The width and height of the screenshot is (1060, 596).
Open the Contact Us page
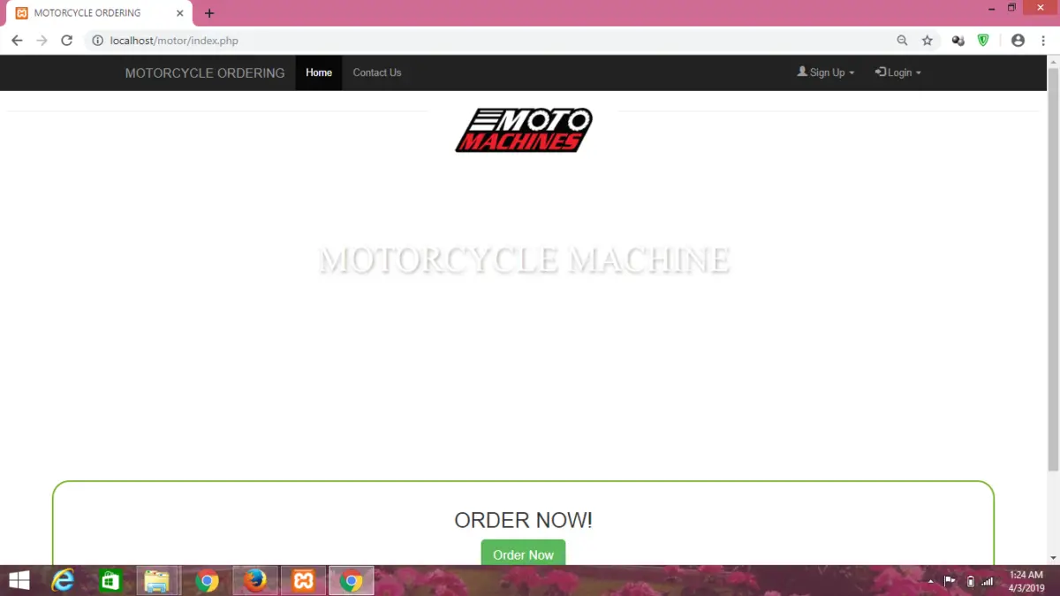click(377, 72)
